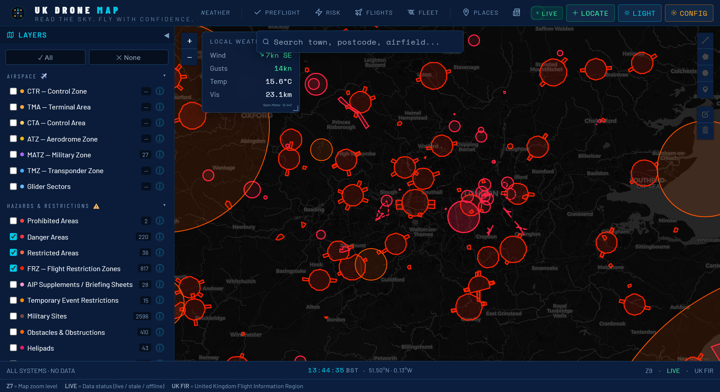Open the Fleet tab
The image size is (720, 392).
click(x=423, y=13)
